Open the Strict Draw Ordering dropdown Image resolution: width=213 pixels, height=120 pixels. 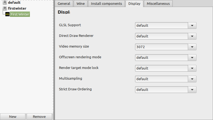[165, 90]
